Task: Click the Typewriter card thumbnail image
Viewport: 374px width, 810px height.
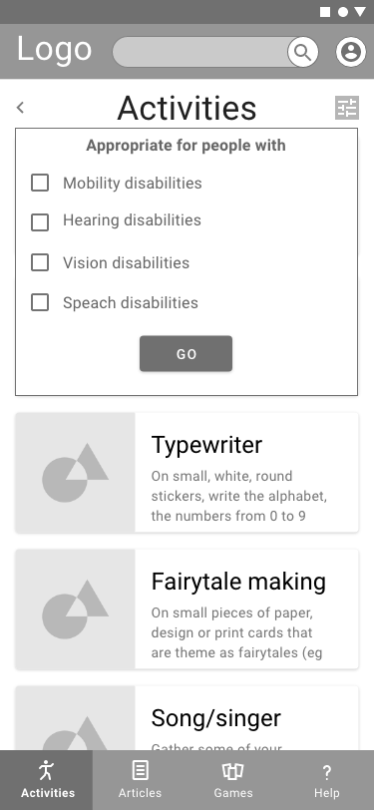Action: pyautogui.click(x=76, y=472)
